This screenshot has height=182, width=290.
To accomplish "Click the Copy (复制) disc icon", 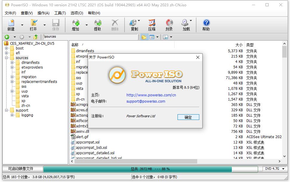I will 133,23.
